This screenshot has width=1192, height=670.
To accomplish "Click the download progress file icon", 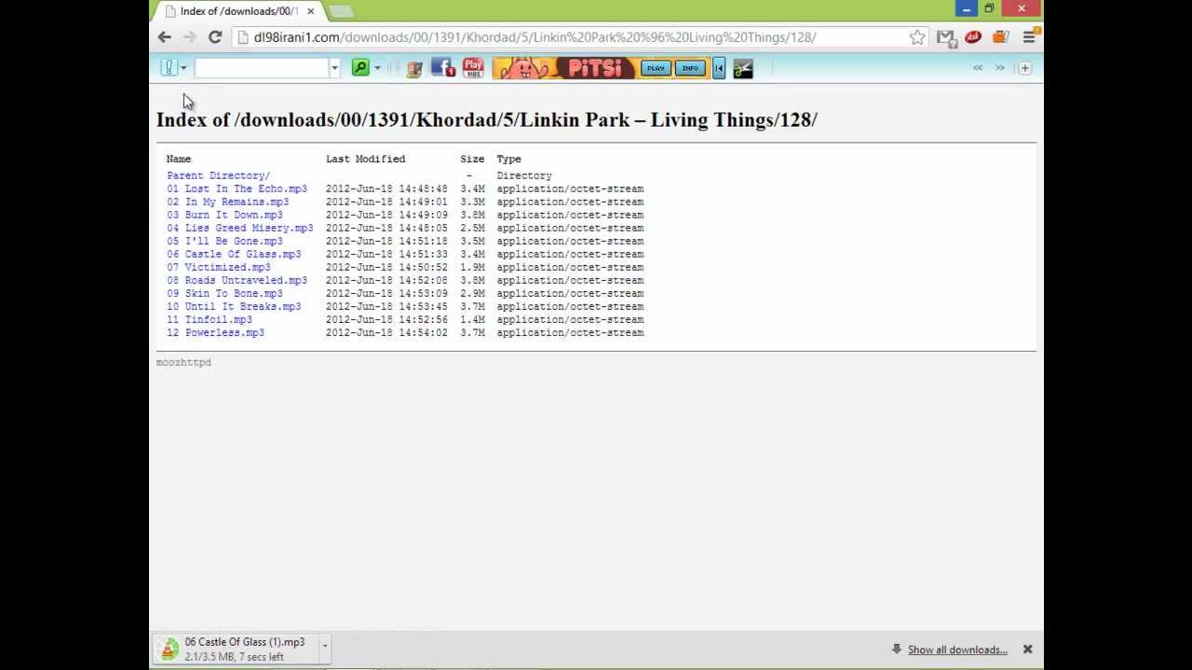I will point(169,650).
